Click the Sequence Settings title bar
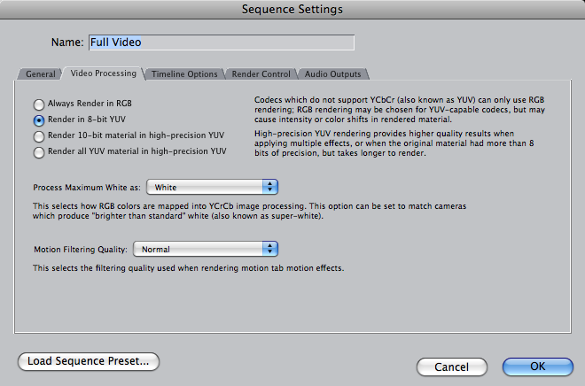 [292, 10]
